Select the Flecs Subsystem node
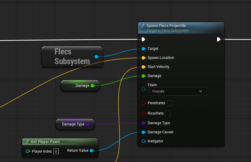Viewport: 251px width, 162px height. tap(72, 57)
